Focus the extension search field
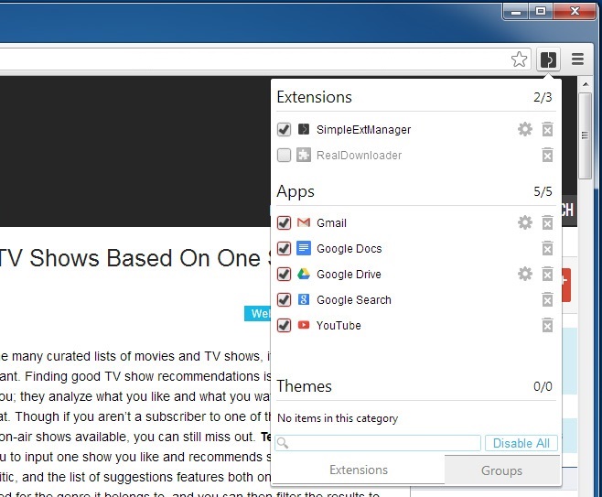 coord(378,443)
